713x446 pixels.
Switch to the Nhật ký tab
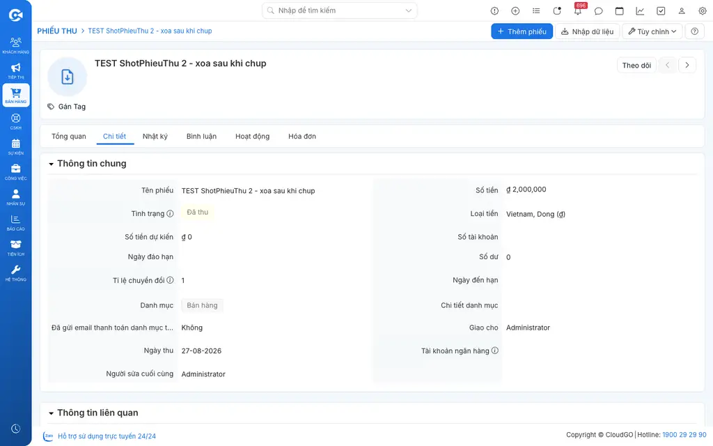click(155, 136)
